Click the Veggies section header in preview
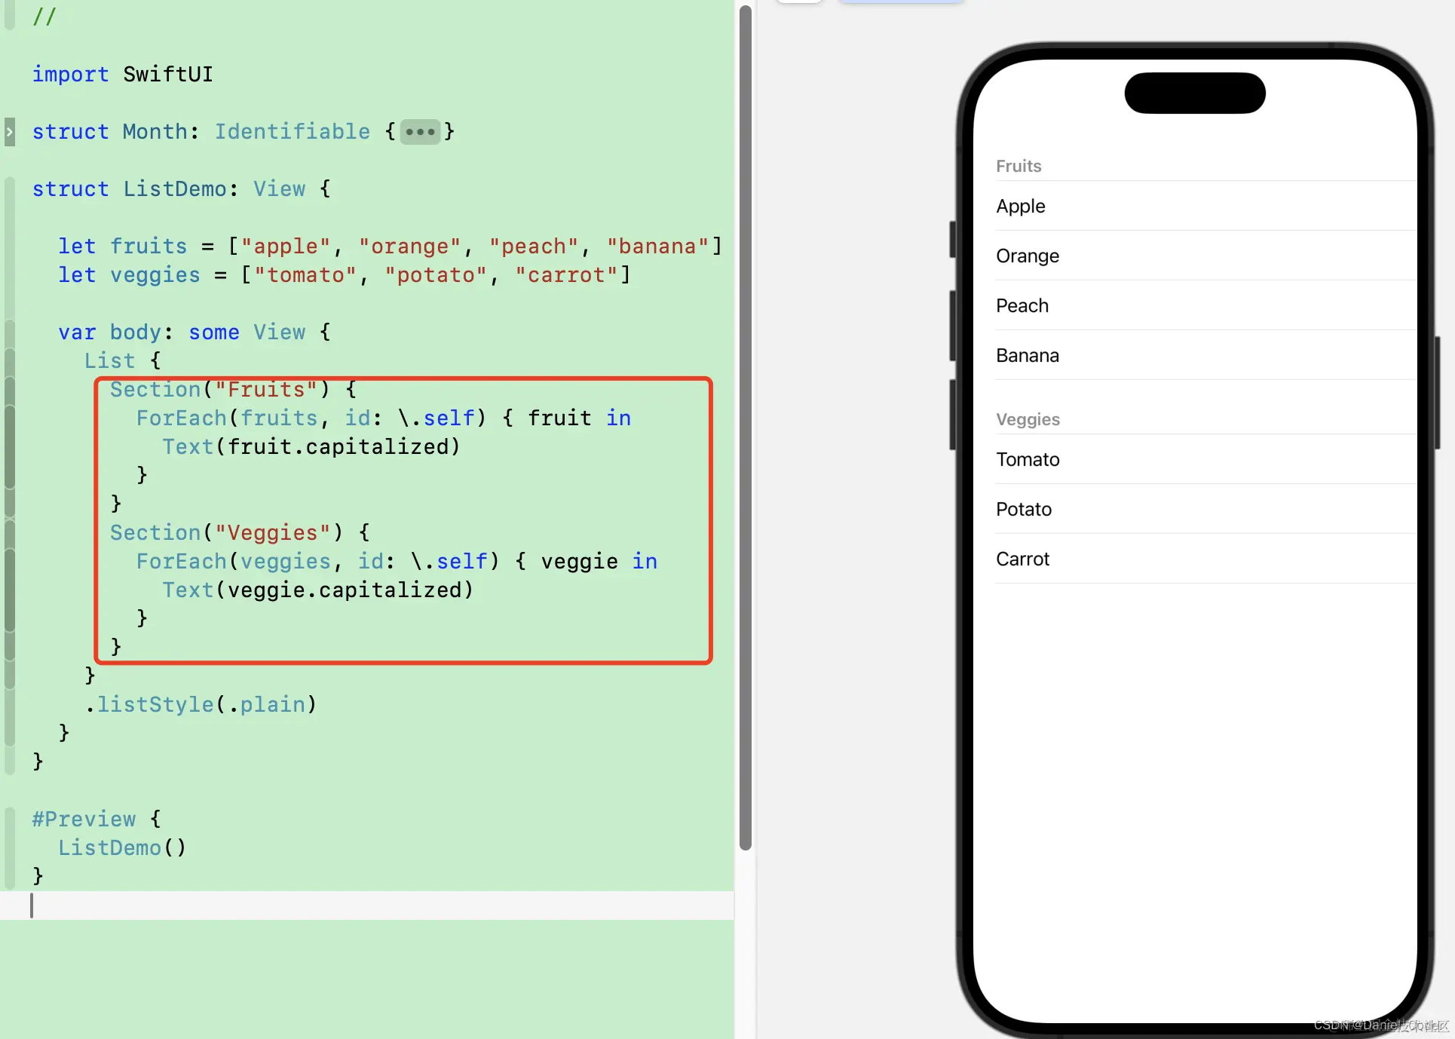 (x=1028, y=419)
